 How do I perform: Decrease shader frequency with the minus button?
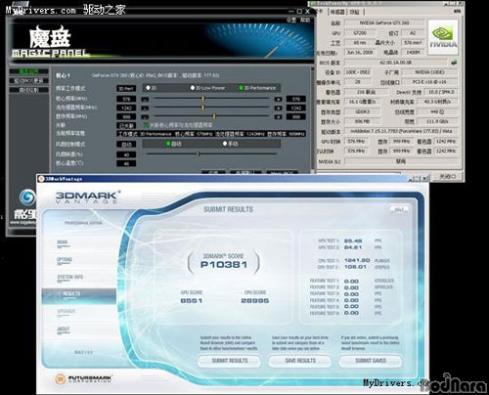pos(145,108)
